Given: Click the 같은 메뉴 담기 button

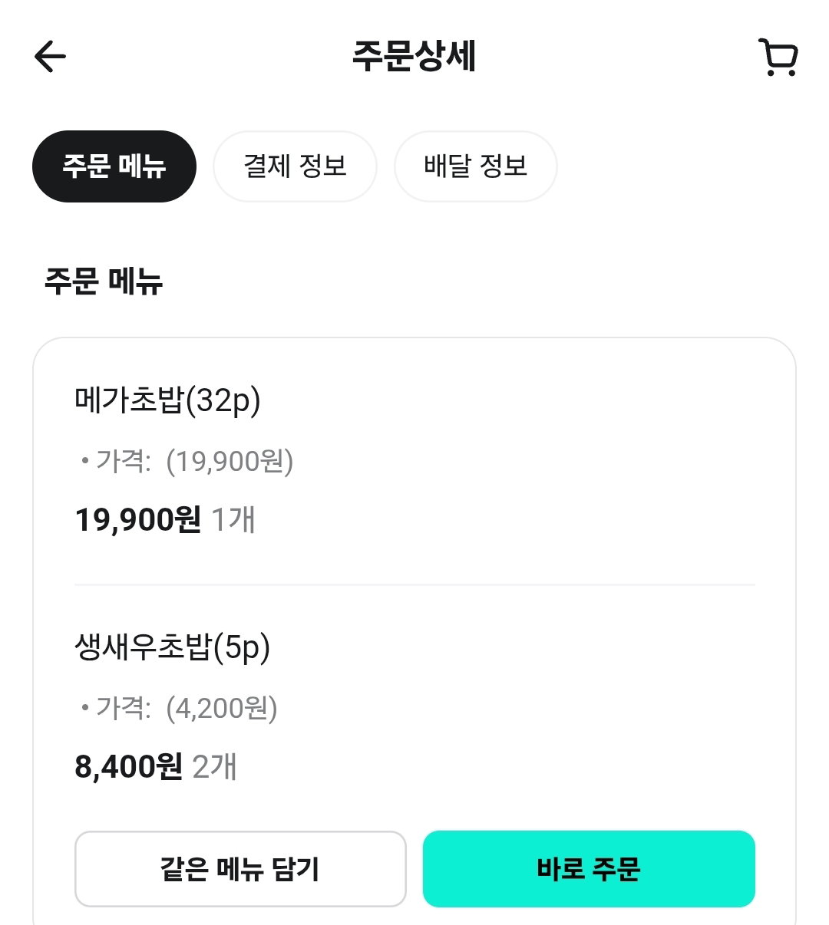Looking at the screenshot, I should [240, 869].
